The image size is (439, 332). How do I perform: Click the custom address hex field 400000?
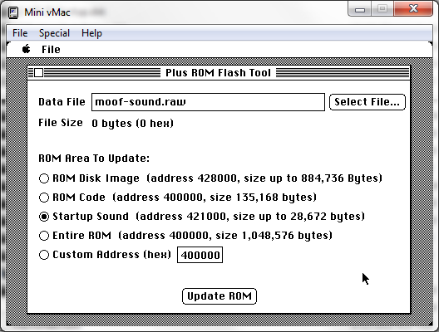click(x=200, y=255)
